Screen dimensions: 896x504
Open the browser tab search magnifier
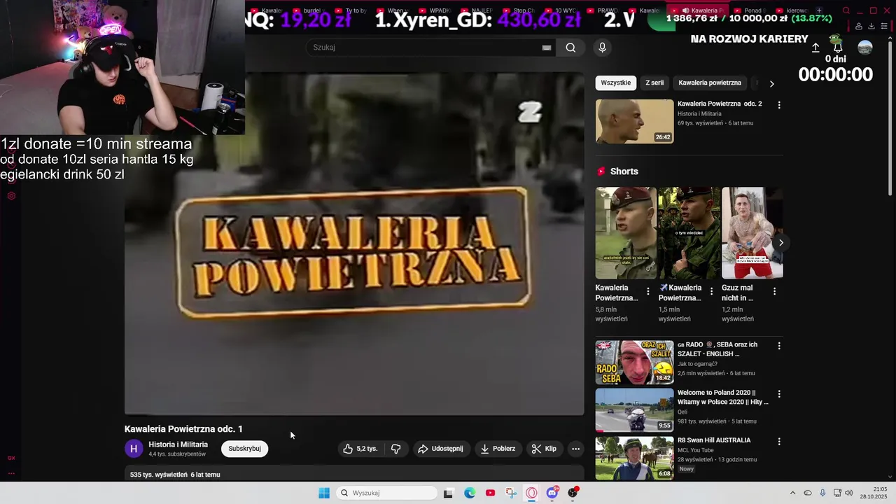pos(846,10)
